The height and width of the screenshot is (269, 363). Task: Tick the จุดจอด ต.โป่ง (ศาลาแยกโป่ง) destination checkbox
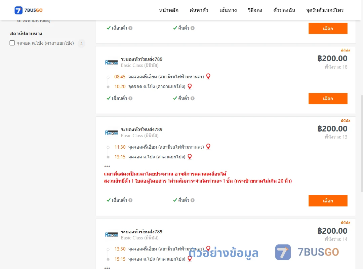tap(12, 43)
